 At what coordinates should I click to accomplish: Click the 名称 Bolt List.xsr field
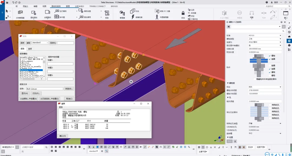(45, 89)
